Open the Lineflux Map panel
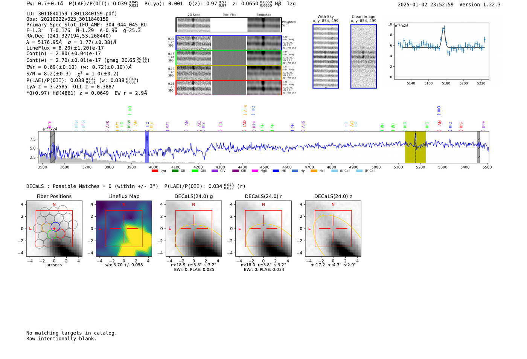 [x=124, y=228]
